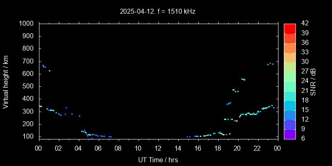Click the orange data point near 20 hrs
This screenshot has width=332, height=166.
pyautogui.click(x=237, y=121)
